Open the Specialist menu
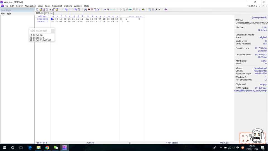The width and height of the screenshot is (268, 151). pyautogui.click(x=57, y=6)
